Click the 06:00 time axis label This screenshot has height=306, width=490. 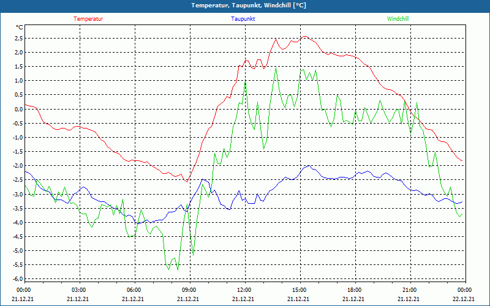click(134, 290)
